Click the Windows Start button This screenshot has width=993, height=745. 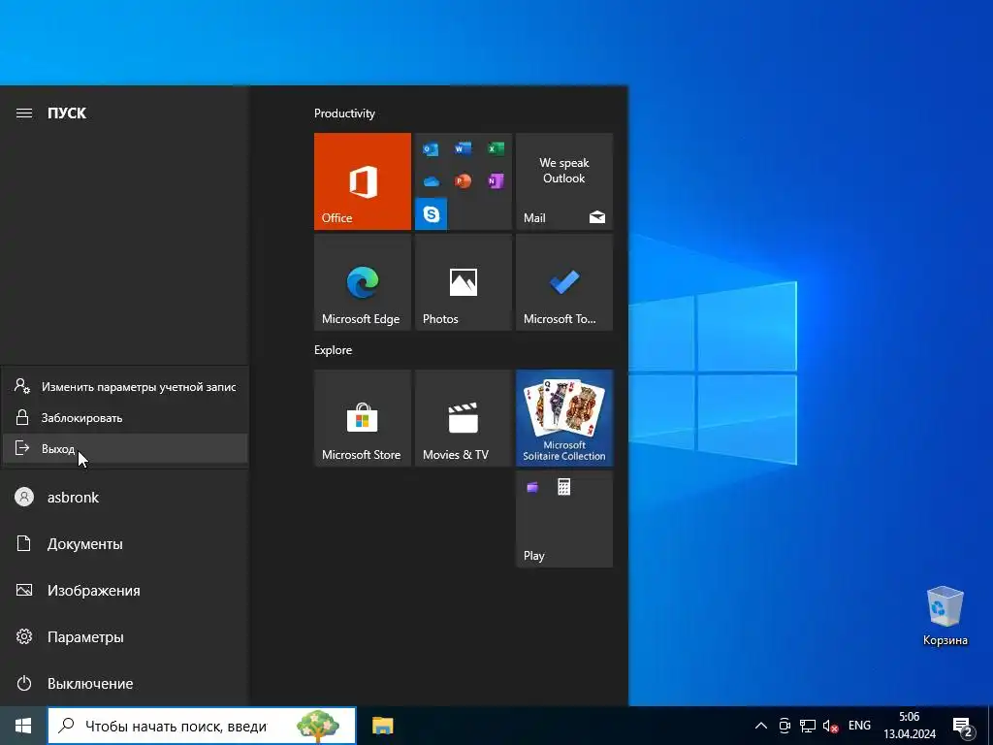[23, 726]
